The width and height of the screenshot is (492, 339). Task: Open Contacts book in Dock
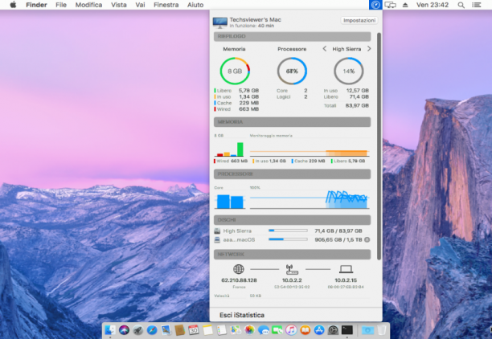click(179, 330)
